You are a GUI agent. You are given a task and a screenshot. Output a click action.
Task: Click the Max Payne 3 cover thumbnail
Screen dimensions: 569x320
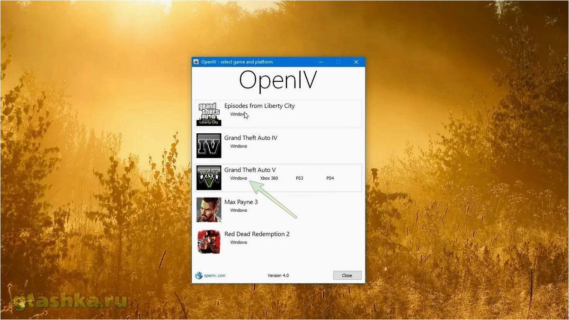tap(209, 210)
